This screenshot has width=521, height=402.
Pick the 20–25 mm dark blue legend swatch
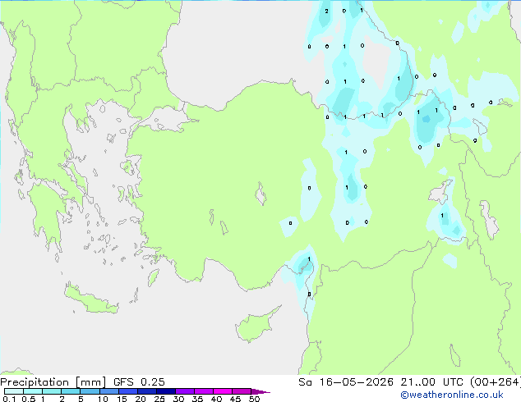(x=147, y=391)
